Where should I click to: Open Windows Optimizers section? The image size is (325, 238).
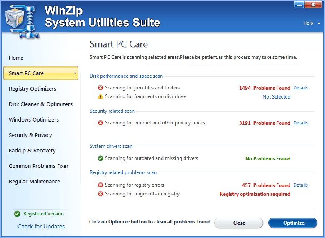(x=34, y=119)
